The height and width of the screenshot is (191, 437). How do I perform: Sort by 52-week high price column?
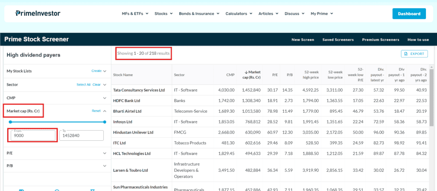pos(311,75)
